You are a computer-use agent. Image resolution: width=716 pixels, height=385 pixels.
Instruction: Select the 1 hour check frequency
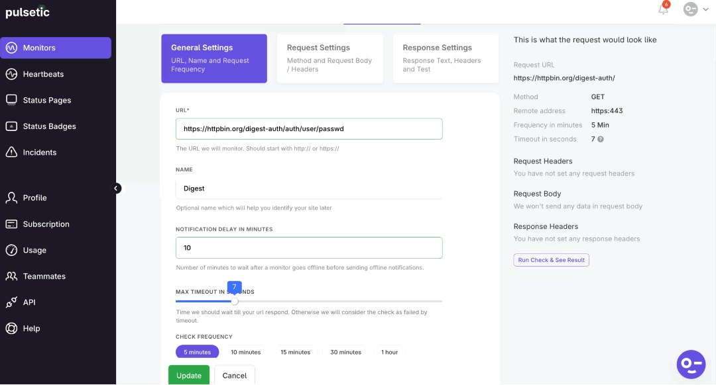[x=390, y=352]
